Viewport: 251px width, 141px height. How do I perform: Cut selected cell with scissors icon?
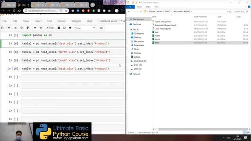16,28
